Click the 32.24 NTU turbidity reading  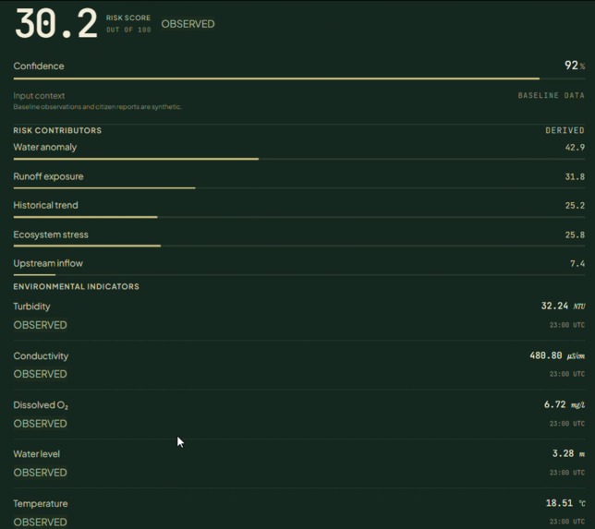click(564, 306)
